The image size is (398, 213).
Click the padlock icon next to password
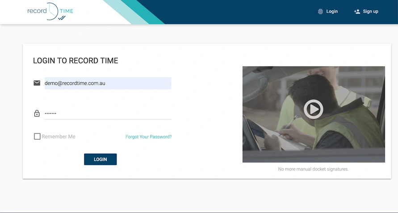click(x=37, y=113)
